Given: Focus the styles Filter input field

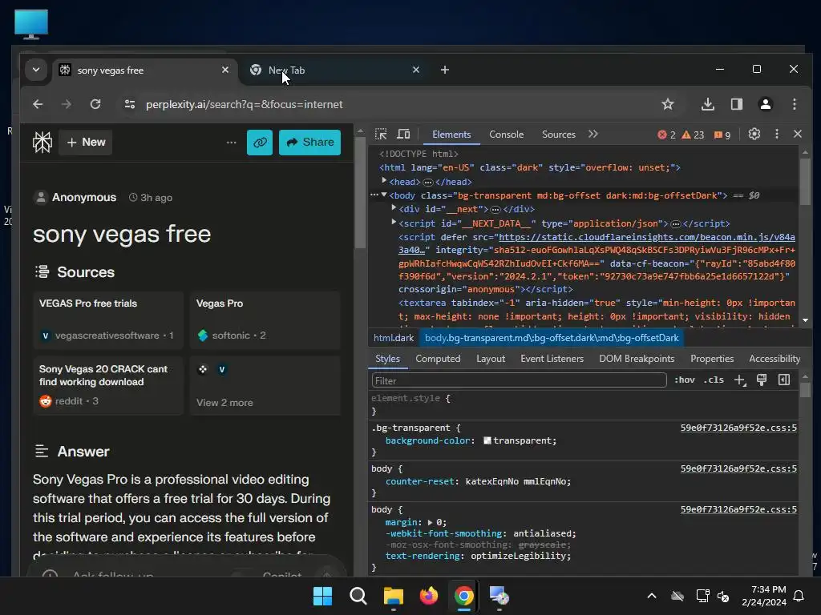Looking at the screenshot, I should point(519,380).
